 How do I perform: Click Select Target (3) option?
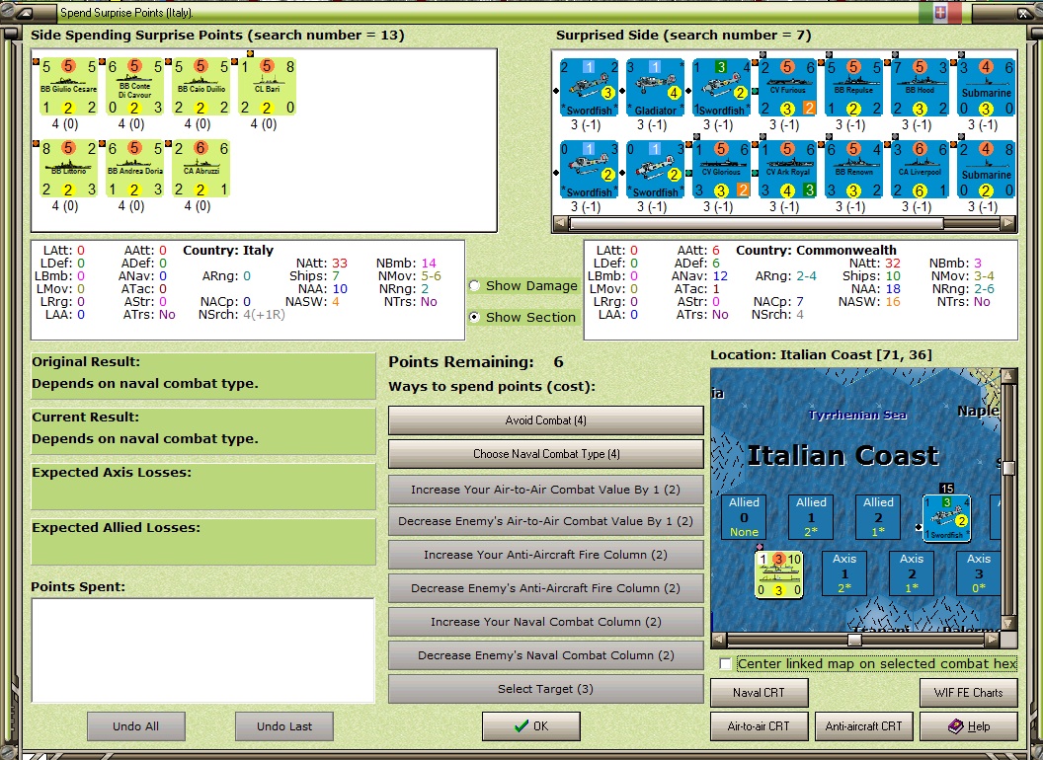[x=545, y=689]
